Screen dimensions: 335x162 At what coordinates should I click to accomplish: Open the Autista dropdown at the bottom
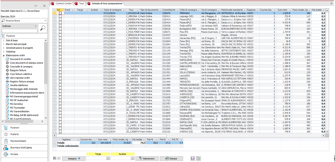(x=132, y=158)
